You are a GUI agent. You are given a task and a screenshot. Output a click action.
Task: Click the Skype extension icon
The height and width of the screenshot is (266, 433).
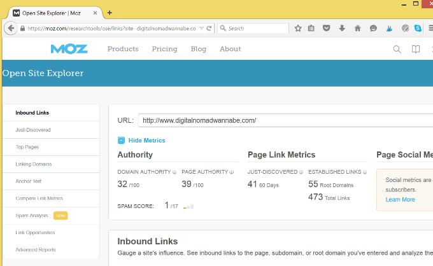point(418,29)
